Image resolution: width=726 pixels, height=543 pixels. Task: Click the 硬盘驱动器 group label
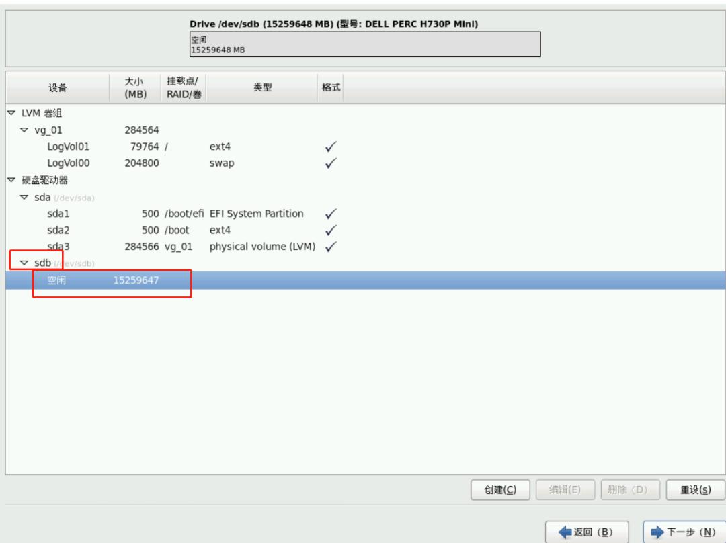click(44, 180)
